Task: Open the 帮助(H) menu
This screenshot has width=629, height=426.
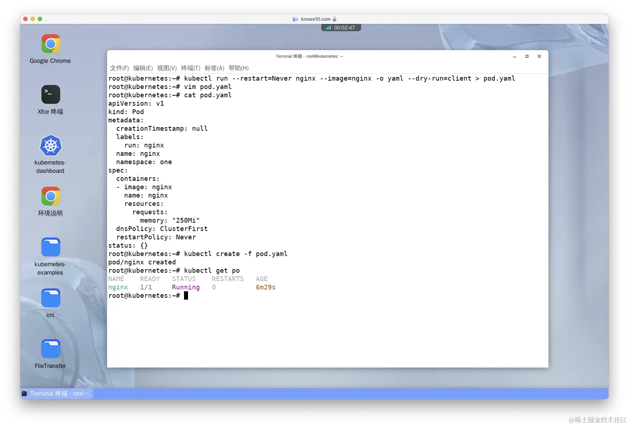Action: 238,68
